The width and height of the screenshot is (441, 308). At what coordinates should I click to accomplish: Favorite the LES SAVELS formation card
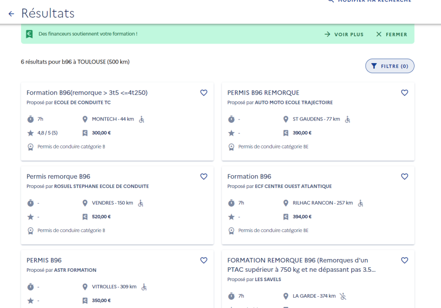click(404, 260)
